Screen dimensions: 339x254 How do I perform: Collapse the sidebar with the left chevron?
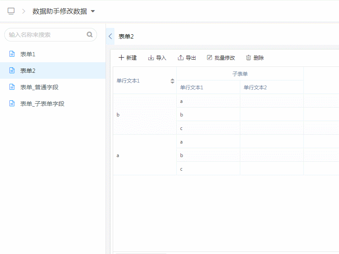[110, 36]
